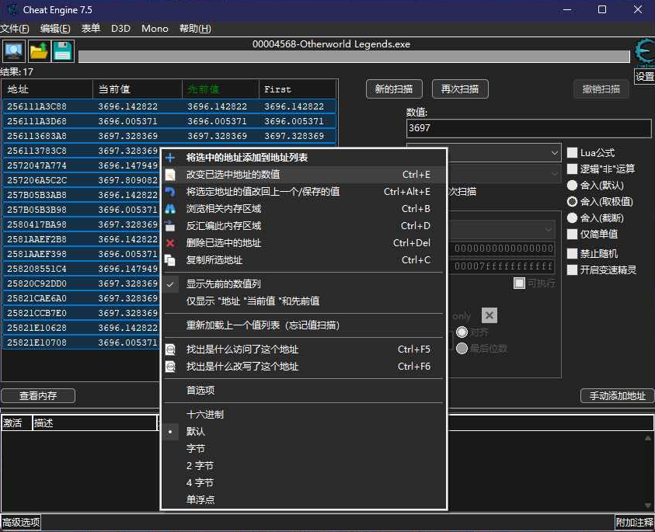Toggle the 仅简单值 checkbox
Image resolution: width=655 pixels, height=532 pixels.
coord(572,234)
